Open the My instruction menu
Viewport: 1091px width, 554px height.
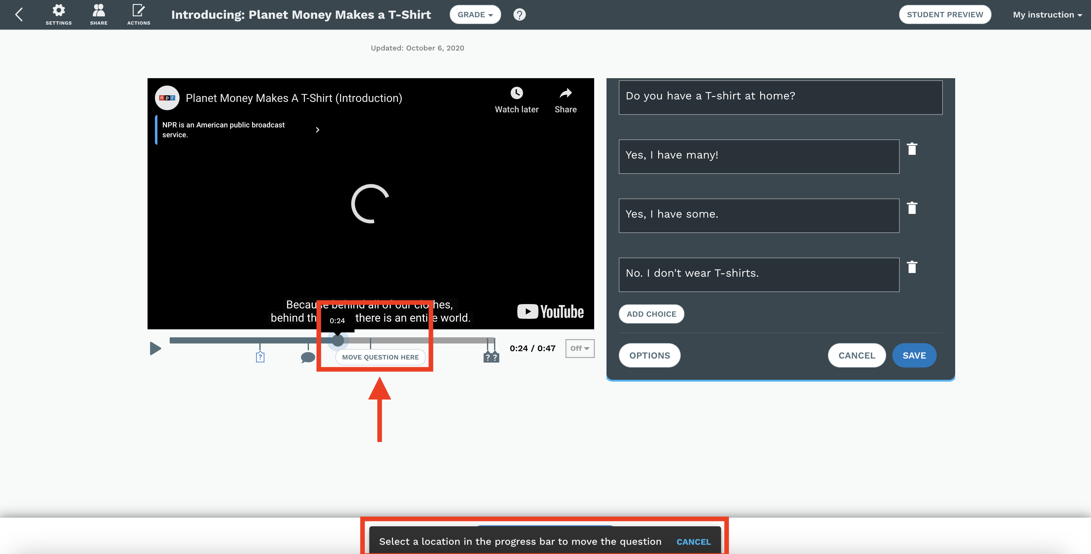click(1047, 15)
